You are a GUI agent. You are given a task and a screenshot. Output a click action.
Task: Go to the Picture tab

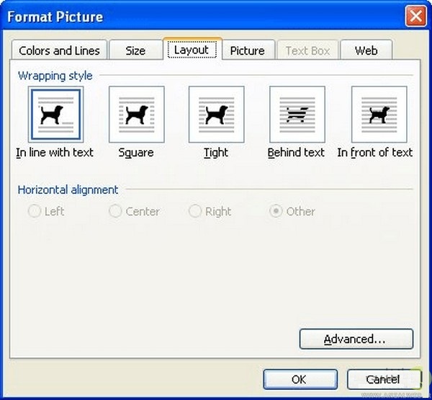point(248,50)
